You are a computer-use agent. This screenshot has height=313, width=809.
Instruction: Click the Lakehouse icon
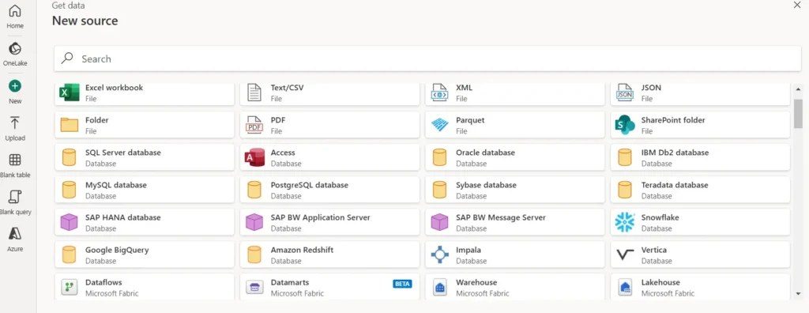[625, 287]
